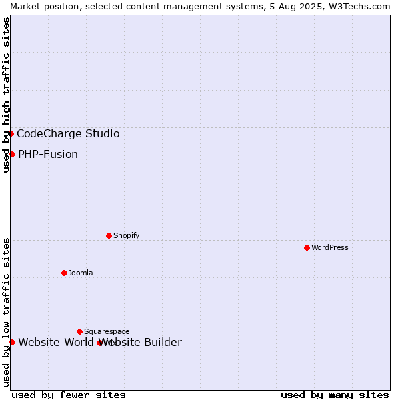Viewport: 400px width, 400px height.
Task: Click the Website Builder label
Action: click(140, 343)
